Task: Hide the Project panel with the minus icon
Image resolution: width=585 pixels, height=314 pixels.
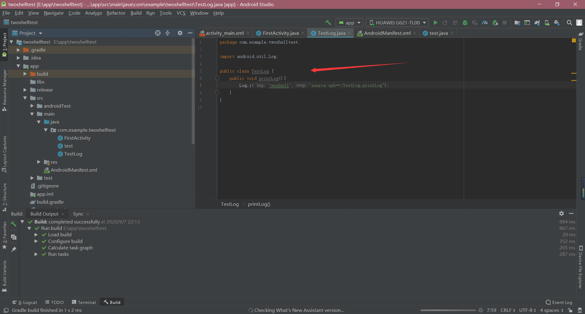Action: click(190, 33)
